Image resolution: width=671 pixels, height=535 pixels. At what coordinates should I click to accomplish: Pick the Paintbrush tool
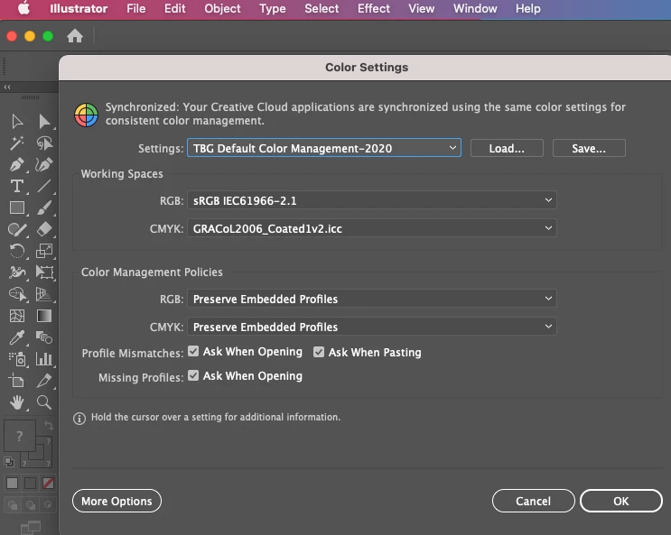pyautogui.click(x=44, y=208)
